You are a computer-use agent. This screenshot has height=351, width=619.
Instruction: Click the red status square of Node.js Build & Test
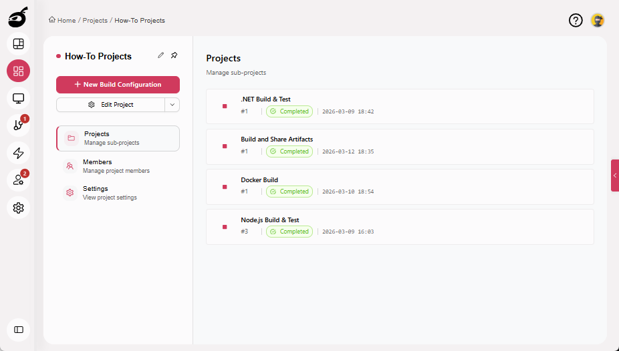(225, 227)
